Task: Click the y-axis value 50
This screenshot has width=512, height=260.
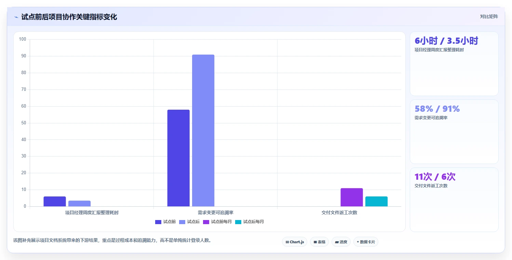Action: click(x=24, y=123)
